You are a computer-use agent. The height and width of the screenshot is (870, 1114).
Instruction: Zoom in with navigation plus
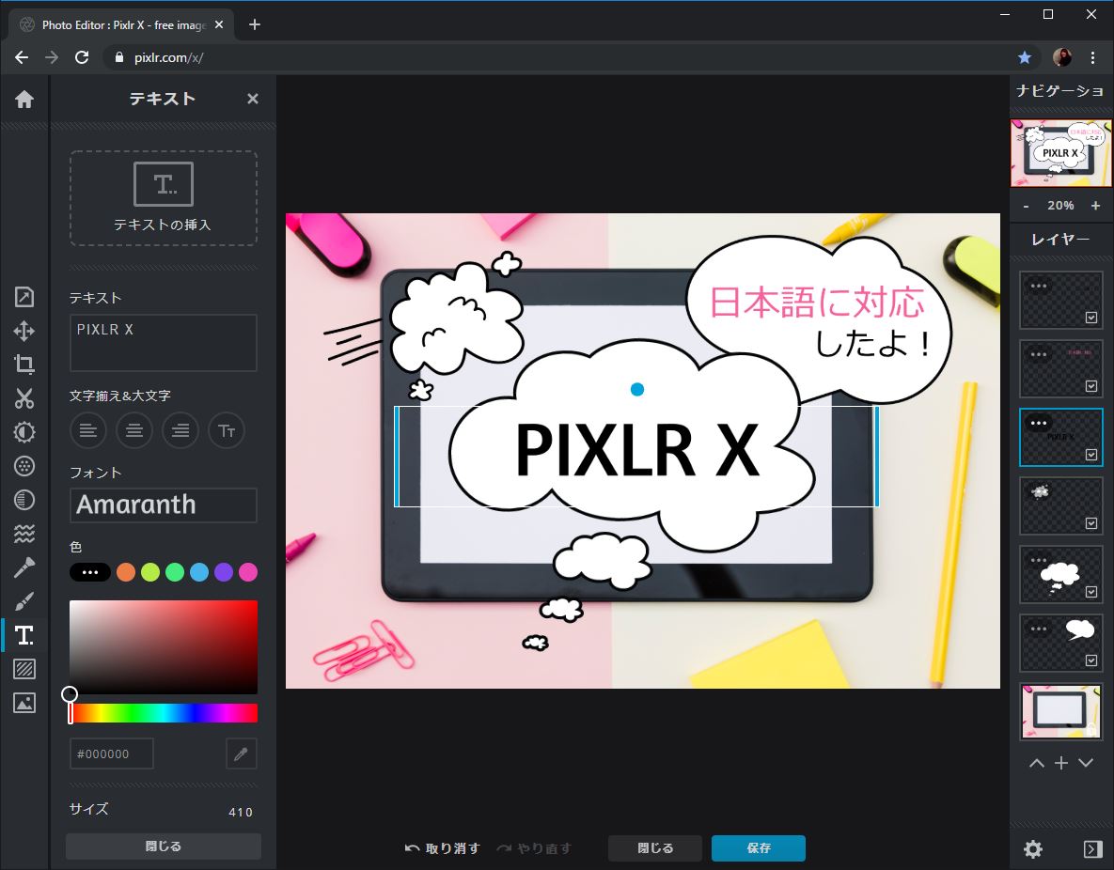(1095, 205)
